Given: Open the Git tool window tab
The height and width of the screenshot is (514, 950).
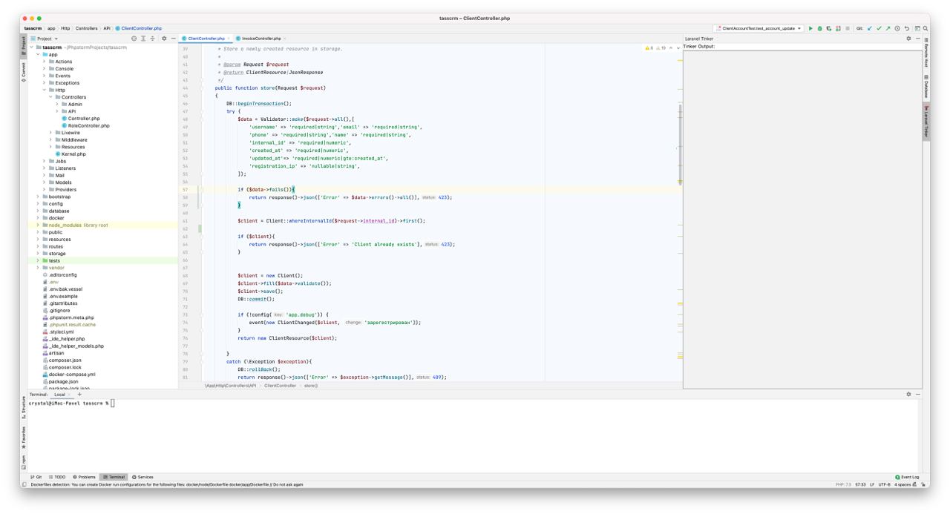Looking at the screenshot, I should [36, 477].
